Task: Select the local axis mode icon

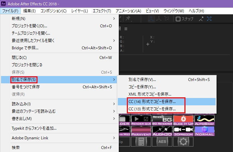Action: [152, 19]
